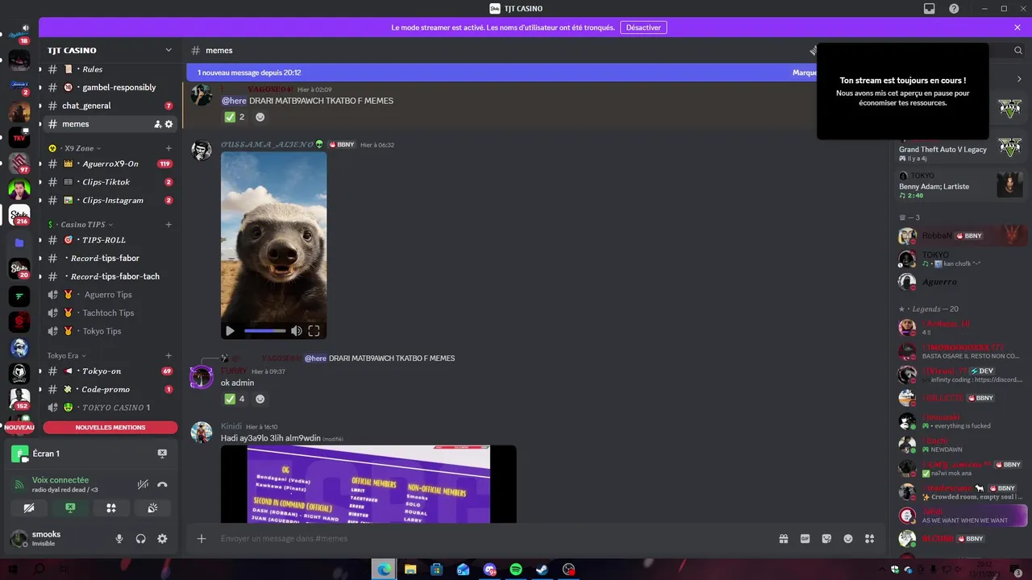Expand the activity panel chevron

(x=1019, y=79)
